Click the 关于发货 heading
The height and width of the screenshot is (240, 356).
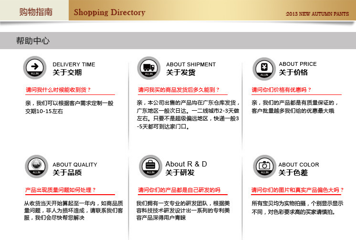pos(180,73)
